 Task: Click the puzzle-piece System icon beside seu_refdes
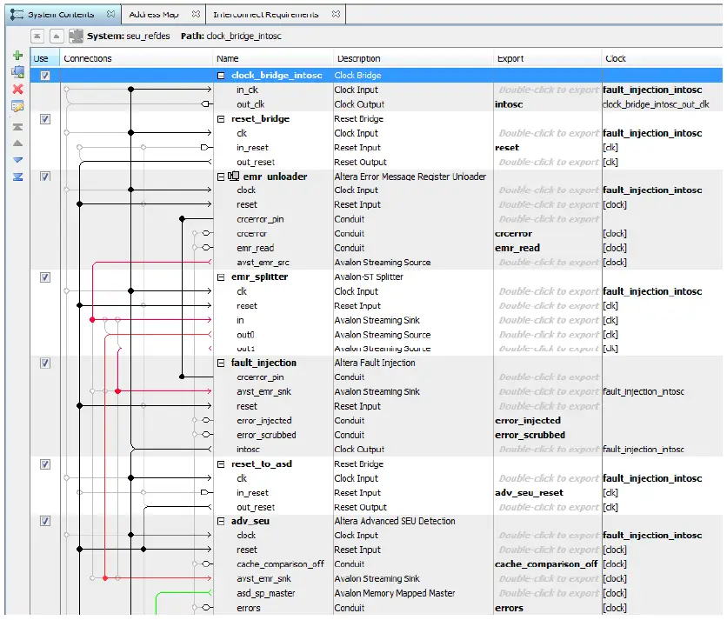77,36
